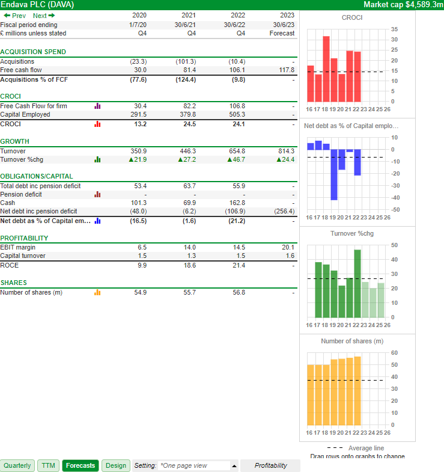The width and height of the screenshot is (444, 472).
Task: Click 2021 Acquisitions value (101.3)
Action: (186, 61)
